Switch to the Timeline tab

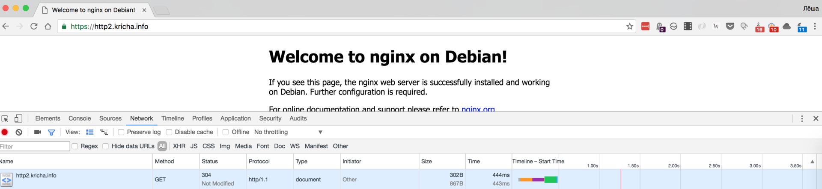click(x=173, y=118)
